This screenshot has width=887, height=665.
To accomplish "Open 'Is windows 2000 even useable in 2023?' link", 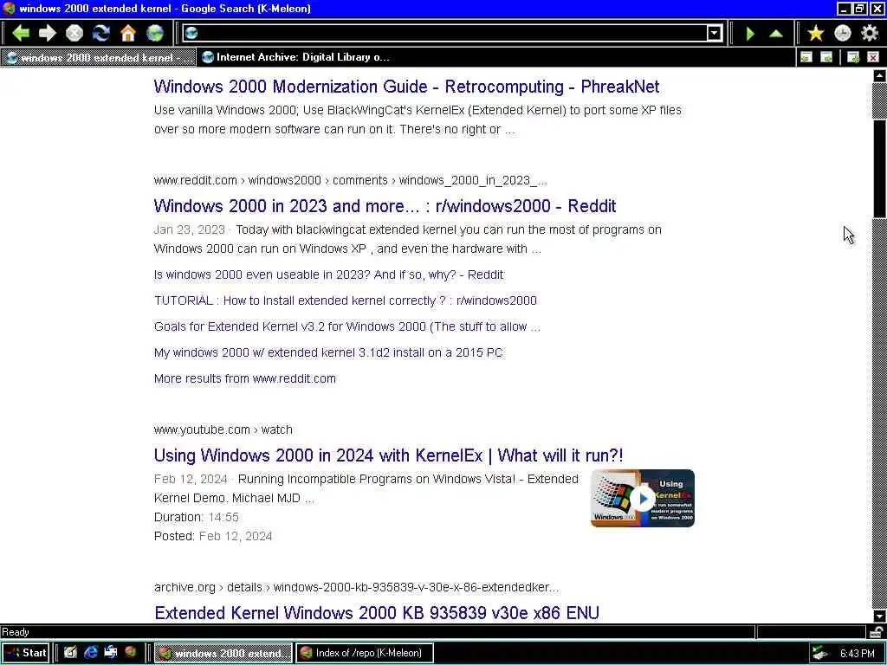I will point(328,274).
